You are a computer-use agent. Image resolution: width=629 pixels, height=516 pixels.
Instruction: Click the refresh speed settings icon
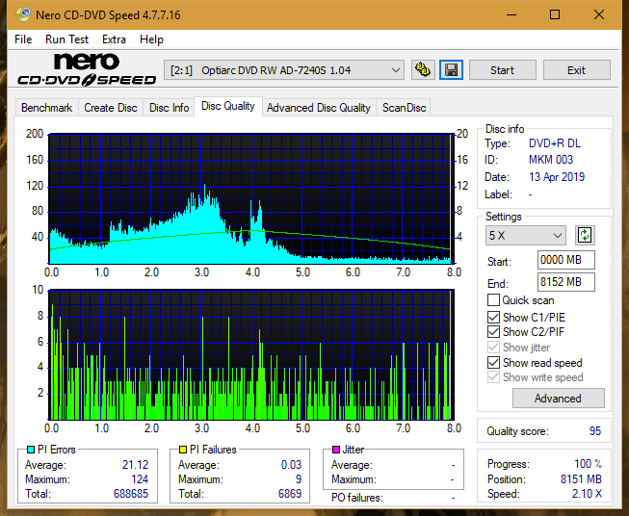(585, 235)
